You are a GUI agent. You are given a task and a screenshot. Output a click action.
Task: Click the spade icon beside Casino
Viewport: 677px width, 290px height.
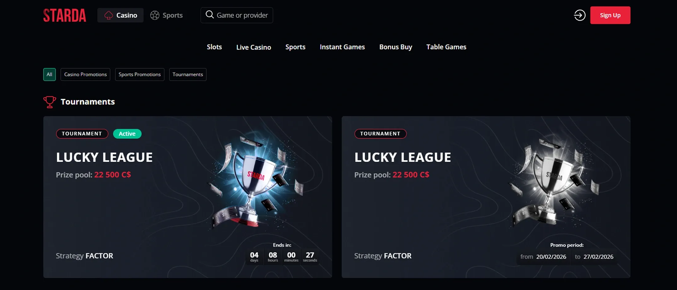109,15
